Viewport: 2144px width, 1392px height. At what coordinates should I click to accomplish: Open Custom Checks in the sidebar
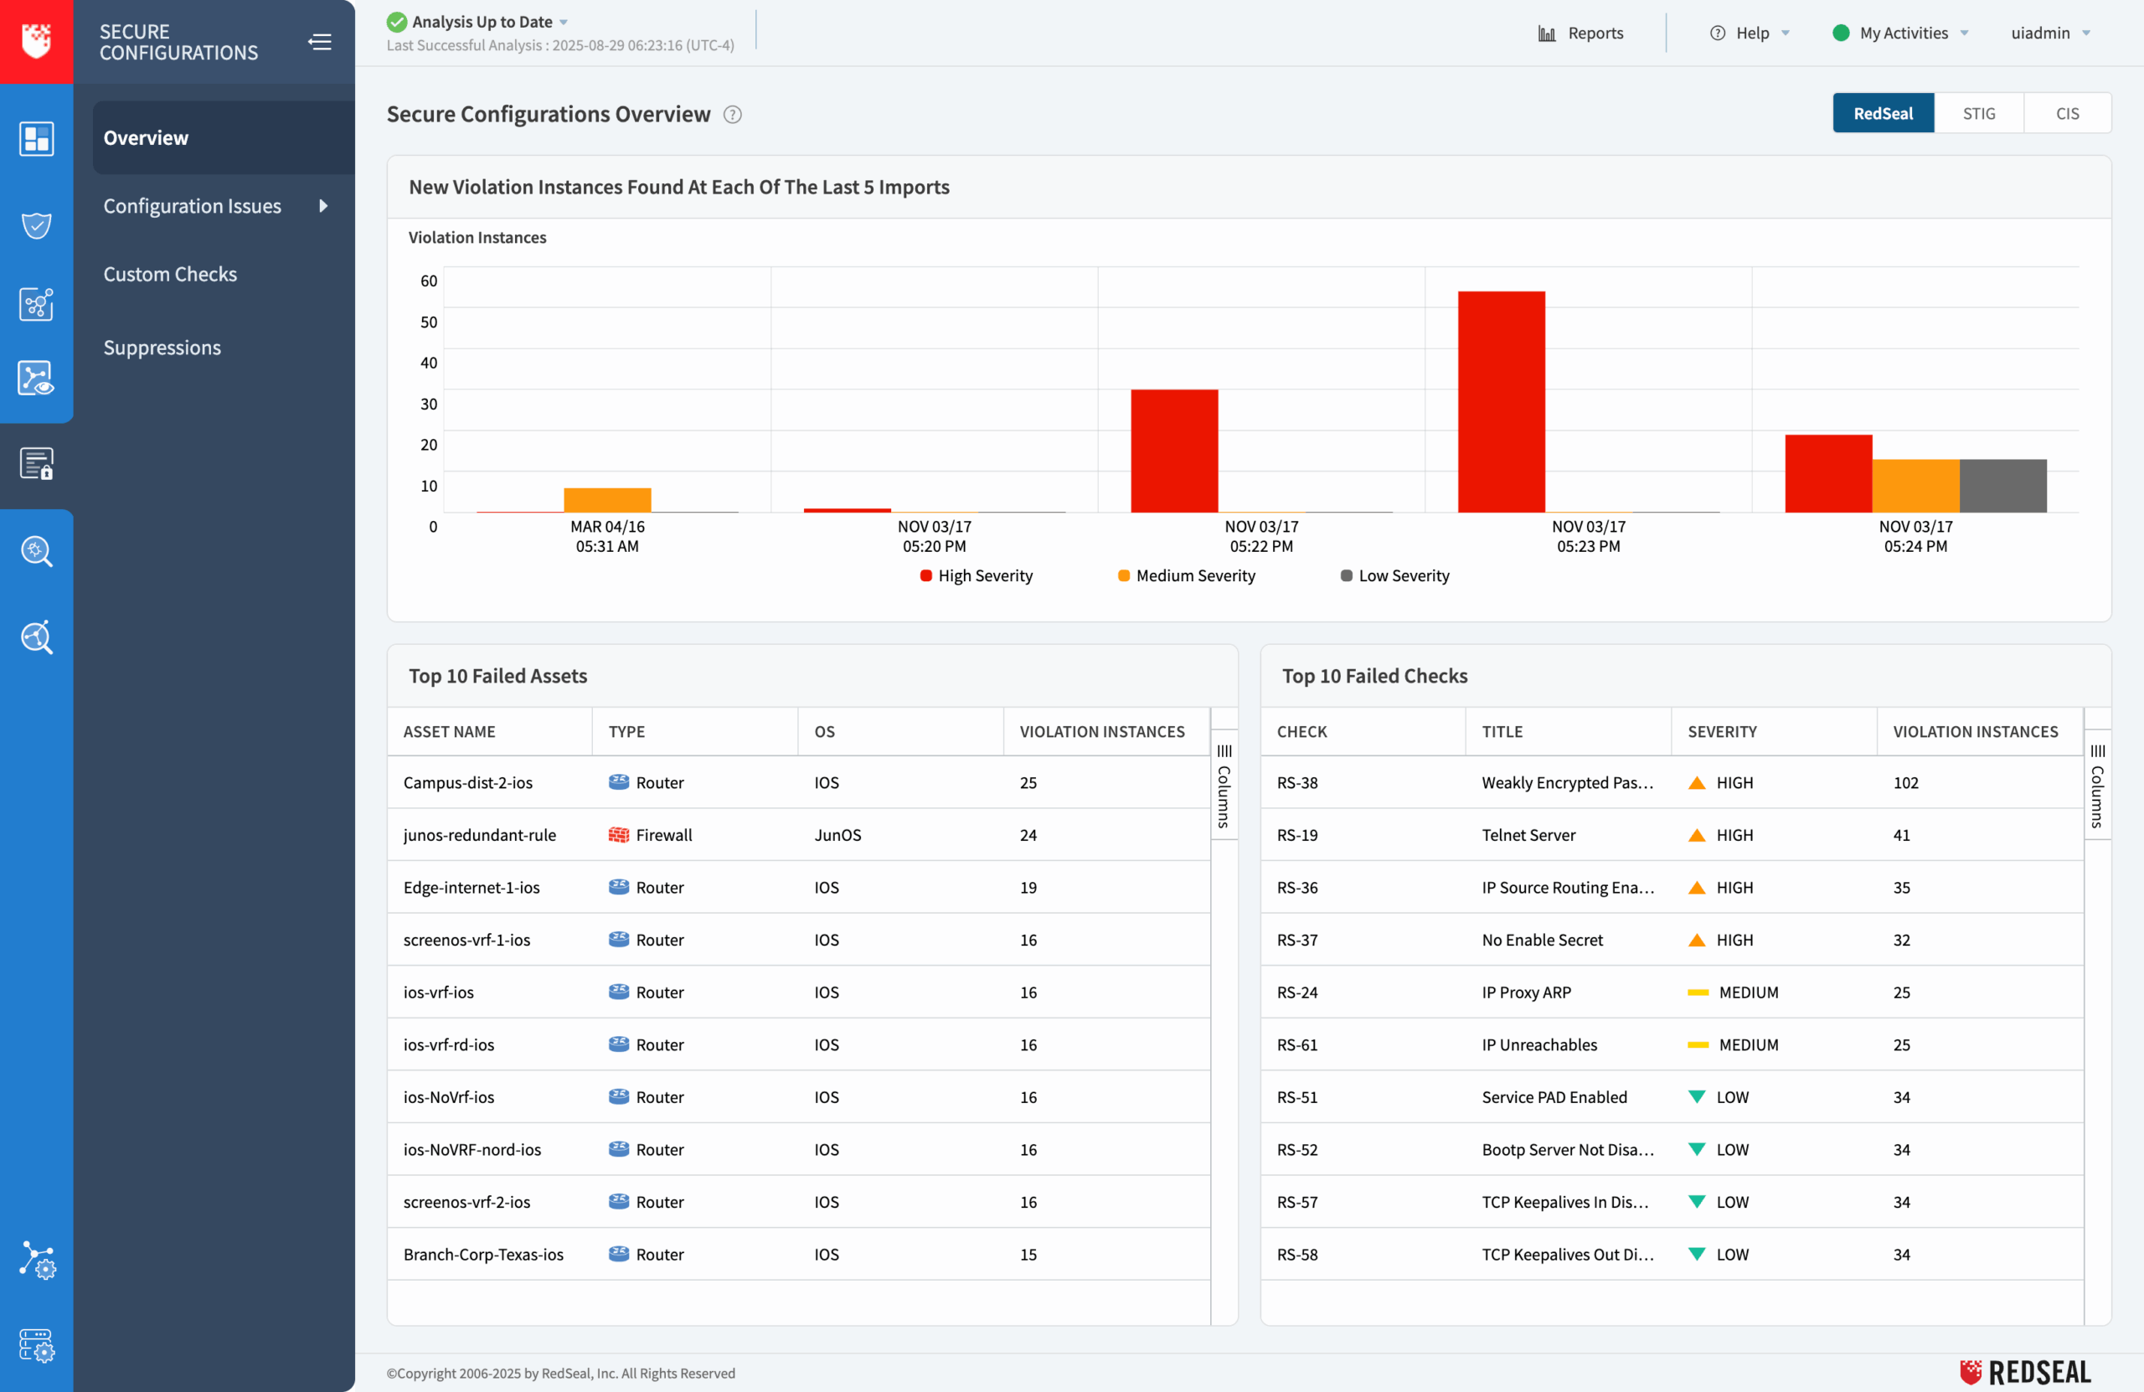click(170, 274)
